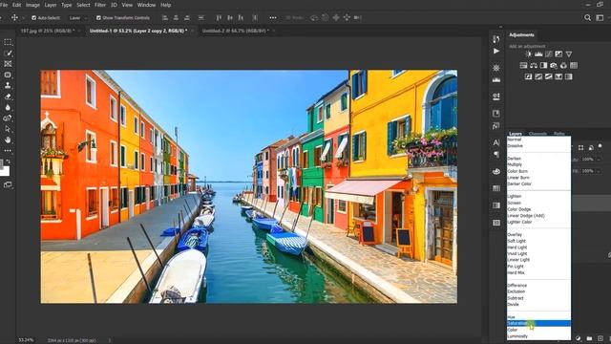Screen dimensions: 611x344
Task: Switch to the Channels tab
Action: [x=537, y=134]
